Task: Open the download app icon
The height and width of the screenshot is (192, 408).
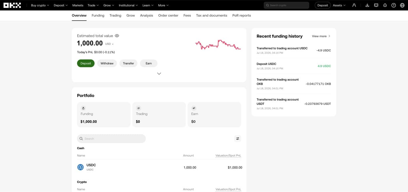Action: 367,5
